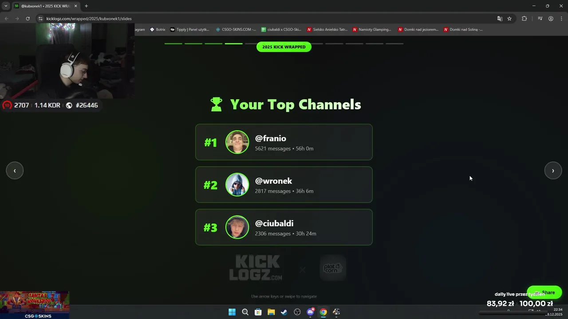
Task: Open Discord from taskbar
Action: click(x=311, y=312)
